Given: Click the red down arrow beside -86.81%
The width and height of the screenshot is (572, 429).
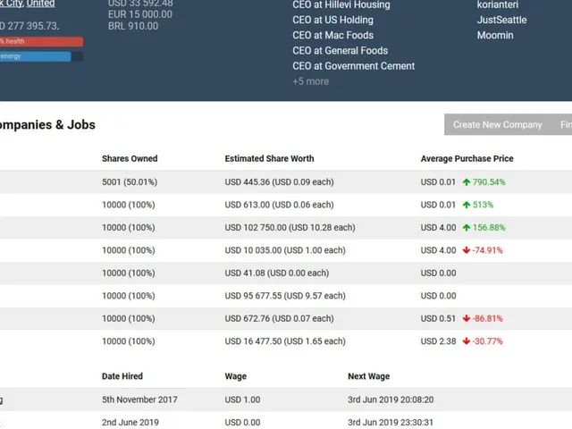Looking at the screenshot, I should [467, 318].
